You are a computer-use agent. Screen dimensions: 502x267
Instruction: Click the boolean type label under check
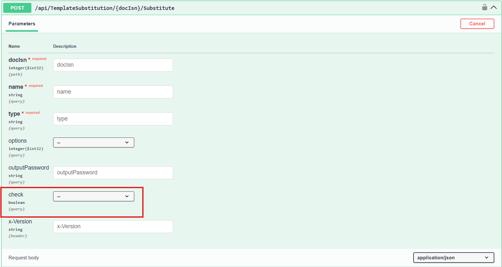[x=16, y=202]
